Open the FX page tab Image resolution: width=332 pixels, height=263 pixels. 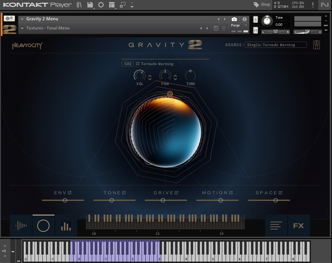299,225
